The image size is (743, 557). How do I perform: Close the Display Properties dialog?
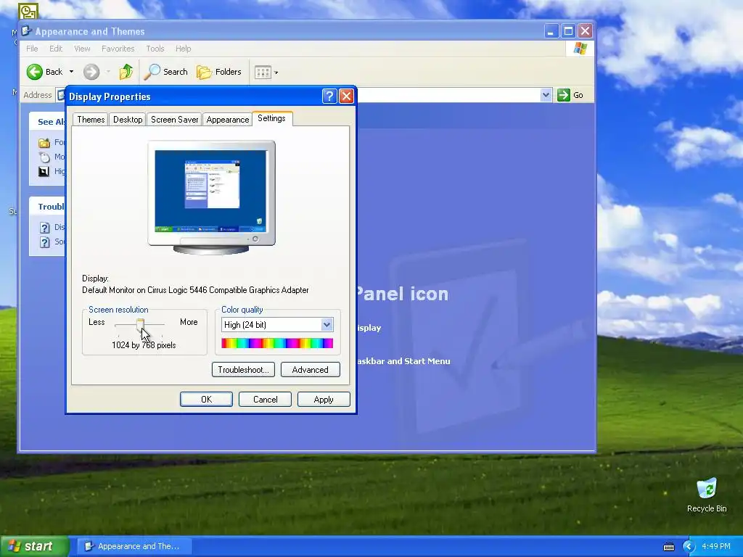(346, 96)
